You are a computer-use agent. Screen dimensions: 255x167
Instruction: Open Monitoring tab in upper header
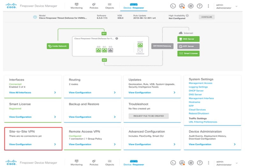pos(76,6)
